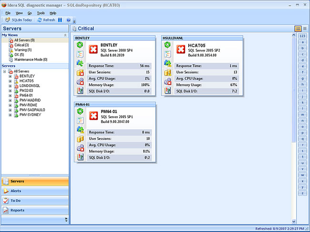
Task: Click the HCAT05 critical status X icon
Action: point(181,49)
